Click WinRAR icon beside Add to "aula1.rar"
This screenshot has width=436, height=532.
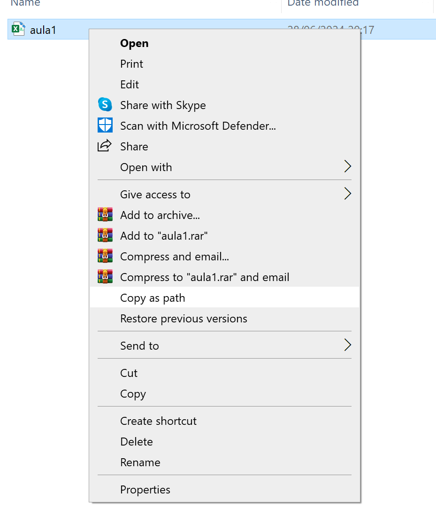coord(105,235)
